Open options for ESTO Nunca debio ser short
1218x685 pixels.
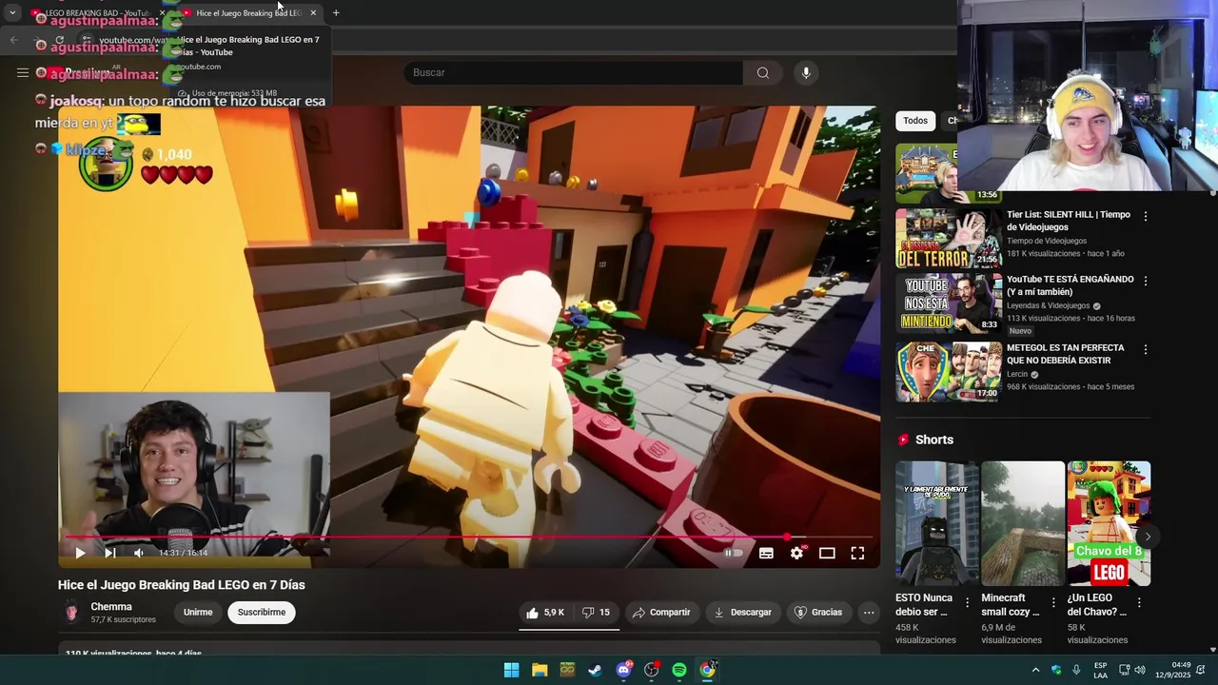(968, 602)
